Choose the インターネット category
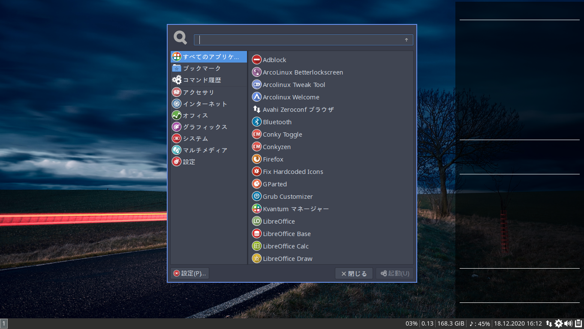Viewport: 584px width, 329px height. pos(209,104)
